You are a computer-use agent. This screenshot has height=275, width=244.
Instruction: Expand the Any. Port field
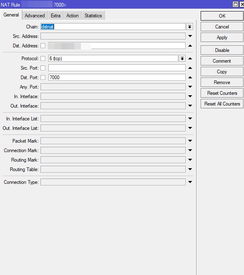coord(190,87)
